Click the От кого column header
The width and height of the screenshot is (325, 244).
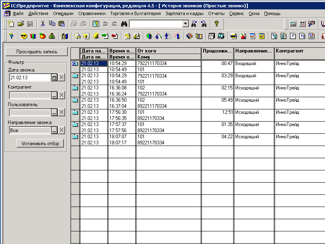(168, 51)
